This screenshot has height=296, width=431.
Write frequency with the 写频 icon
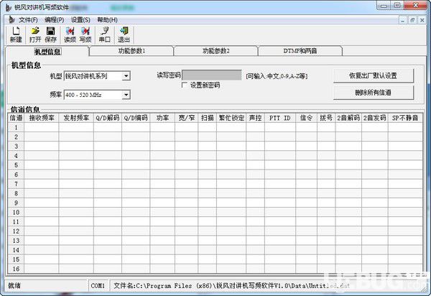pyautogui.click(x=85, y=35)
